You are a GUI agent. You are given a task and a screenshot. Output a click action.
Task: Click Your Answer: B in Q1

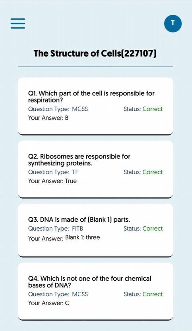[48, 118]
